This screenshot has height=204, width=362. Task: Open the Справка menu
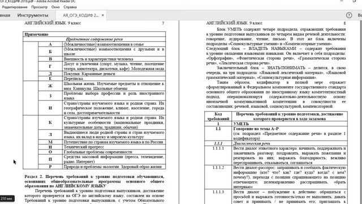[70, 7]
